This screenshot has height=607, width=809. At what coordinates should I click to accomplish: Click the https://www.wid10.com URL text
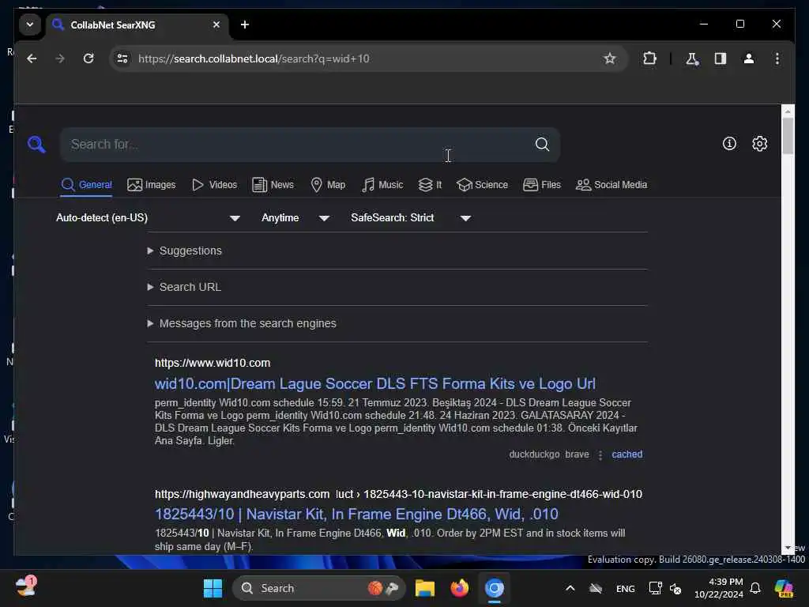pyautogui.click(x=213, y=363)
